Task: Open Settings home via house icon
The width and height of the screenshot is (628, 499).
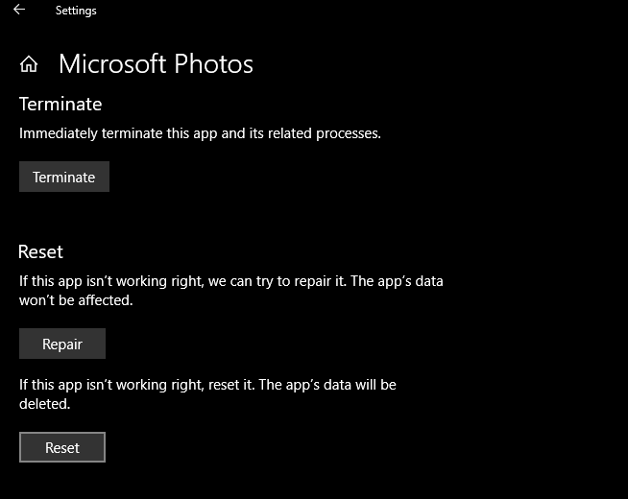Action: coord(29,64)
